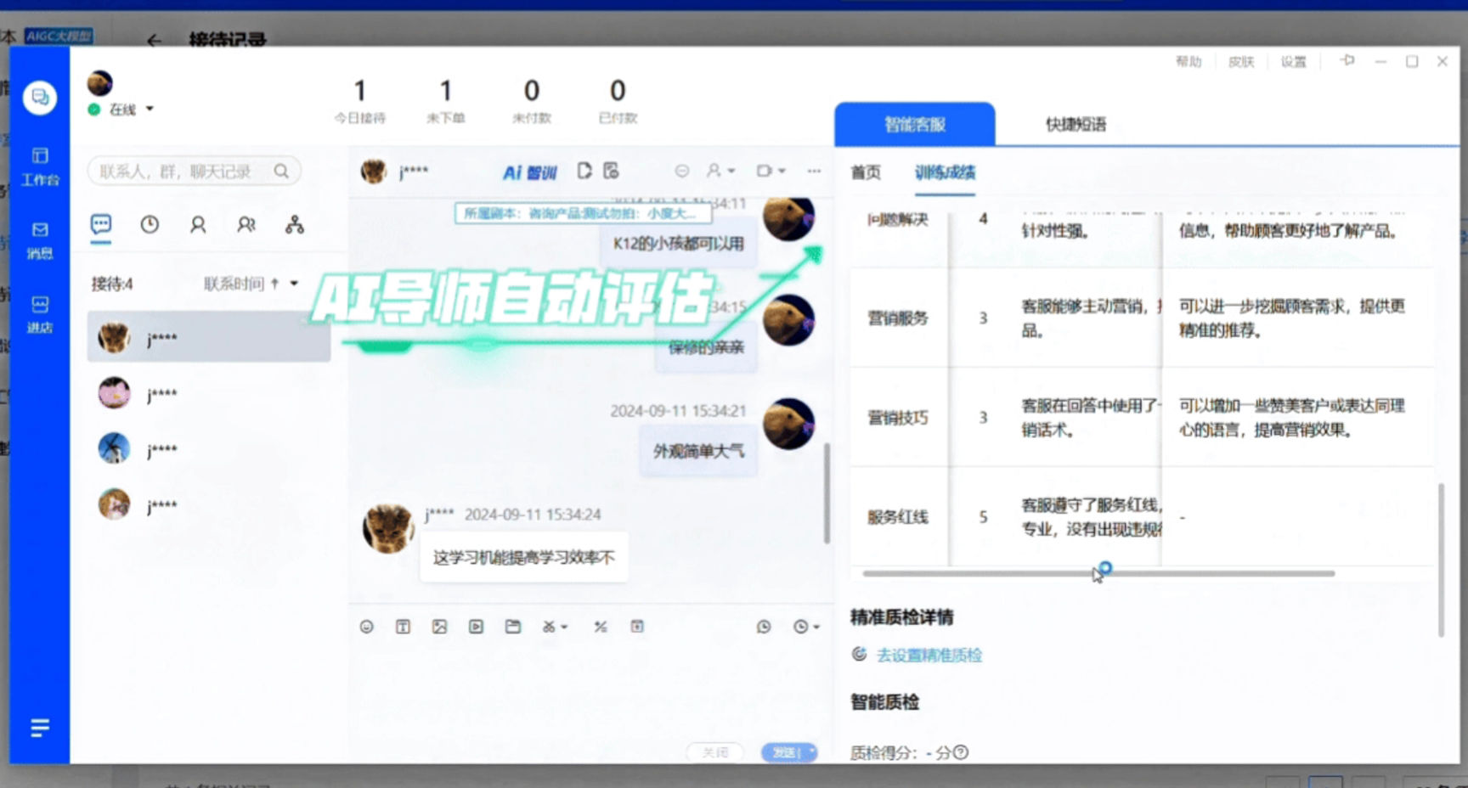Open the hamburger menu in the bottom sidebar
Image resolution: width=1468 pixels, height=788 pixels.
point(40,728)
